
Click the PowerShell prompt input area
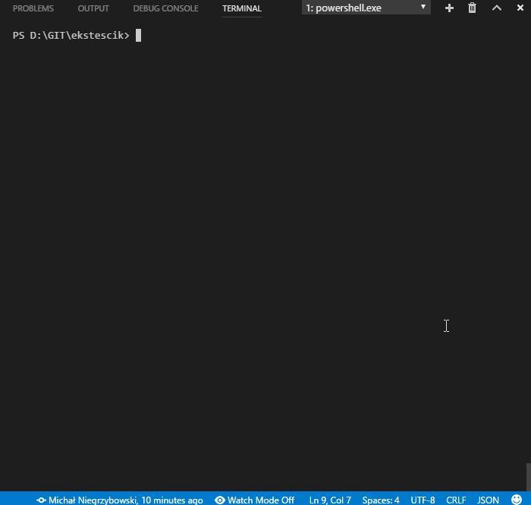138,35
